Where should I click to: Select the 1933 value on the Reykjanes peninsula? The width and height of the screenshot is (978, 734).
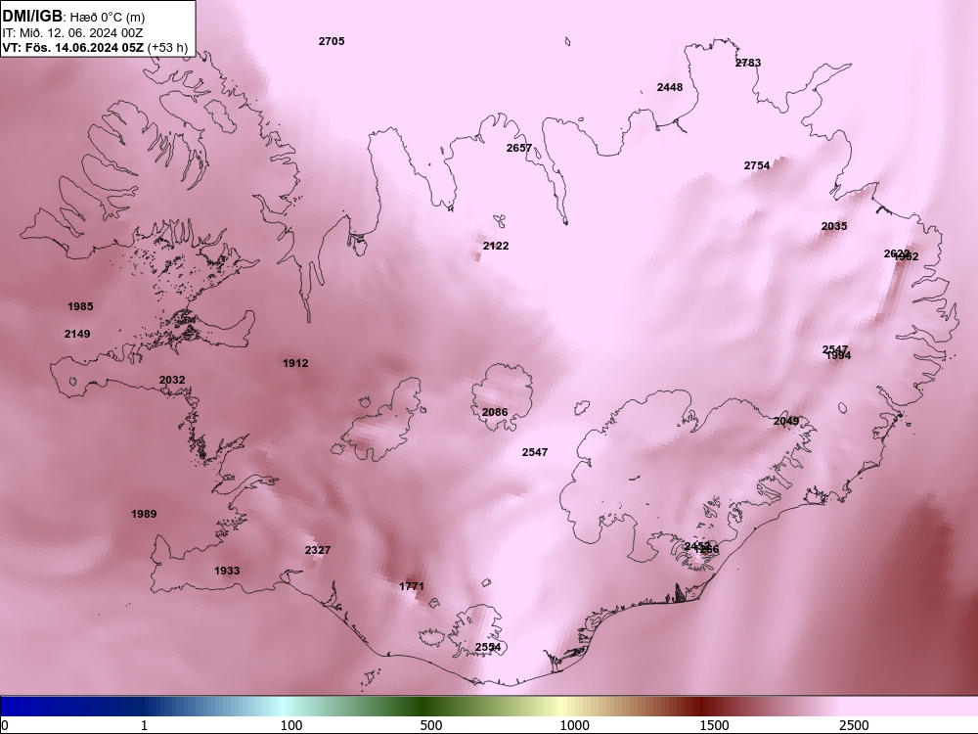pos(227,572)
